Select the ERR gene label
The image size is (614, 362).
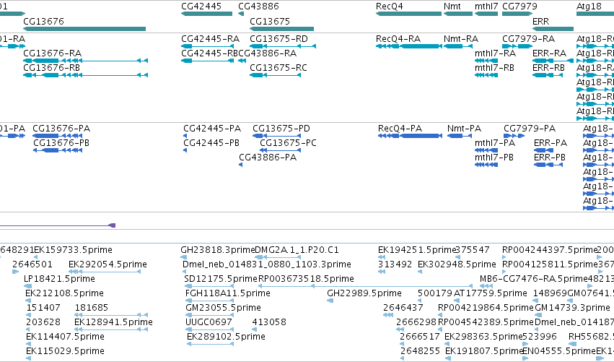541,21
